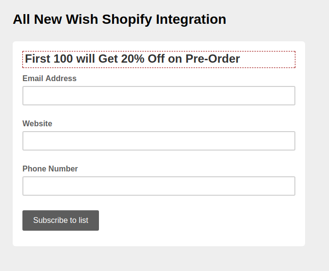
Task: Select the Phone Number input field
Action: pyautogui.click(x=158, y=186)
